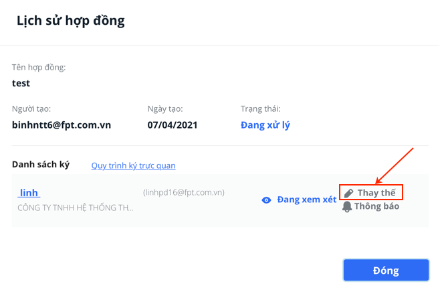Click the creator email binhntt6@fpt.com.vn
This screenshot has height=300, width=440.
coord(62,125)
